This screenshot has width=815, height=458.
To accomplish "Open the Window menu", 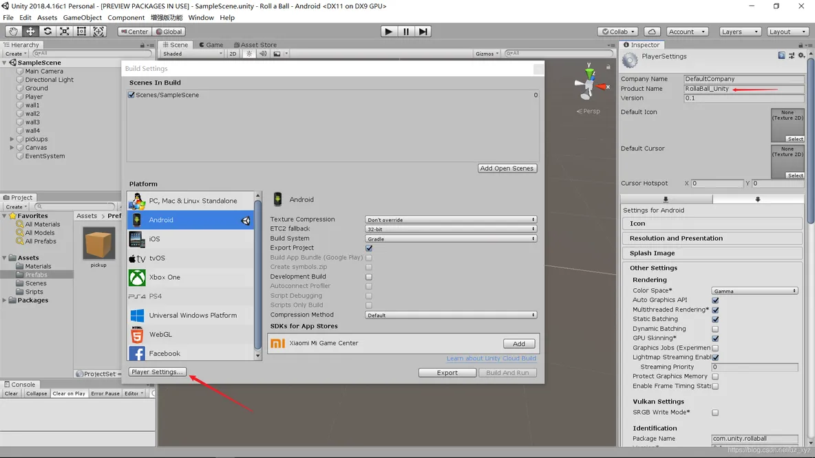I will click(x=200, y=18).
